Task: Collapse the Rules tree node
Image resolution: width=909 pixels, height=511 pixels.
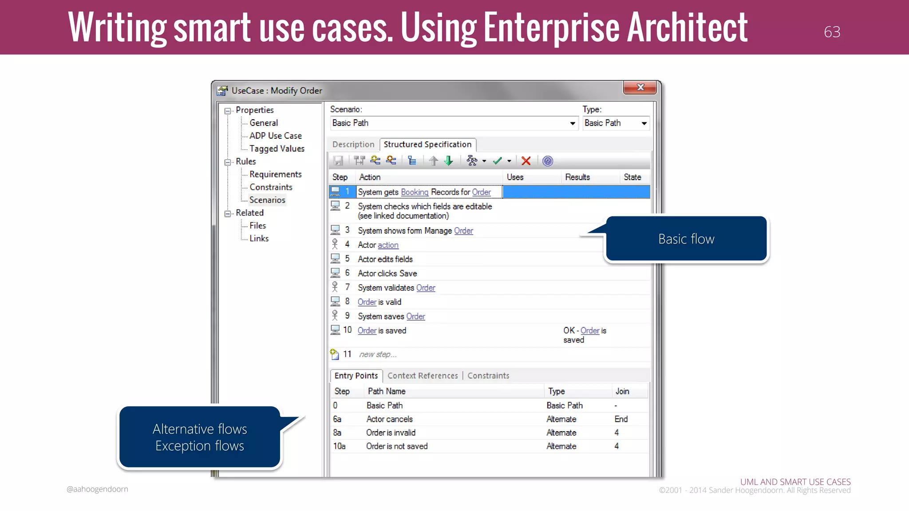Action: click(228, 162)
